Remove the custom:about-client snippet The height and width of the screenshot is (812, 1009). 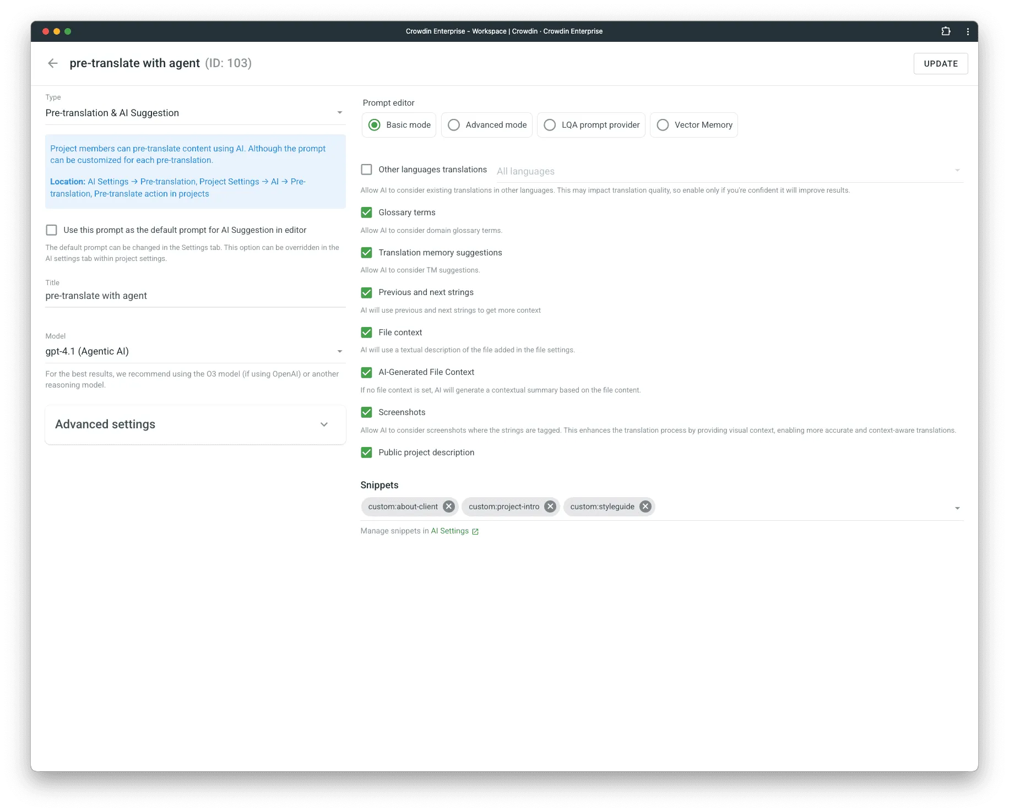pyautogui.click(x=448, y=506)
